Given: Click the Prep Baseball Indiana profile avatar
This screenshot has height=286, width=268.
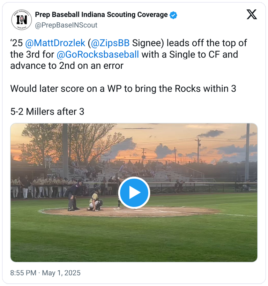Looking at the screenshot, I should pyautogui.click(x=22, y=20).
